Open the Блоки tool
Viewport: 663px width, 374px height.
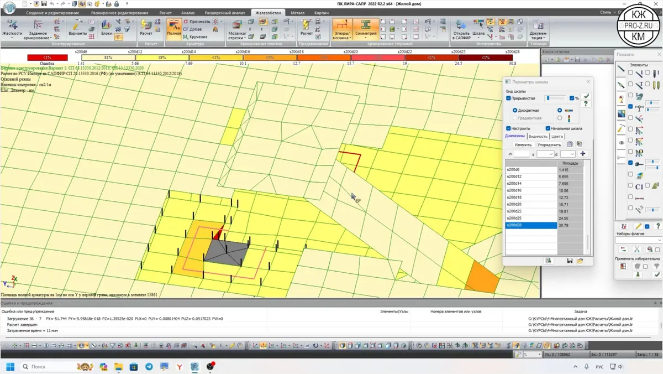point(107,28)
